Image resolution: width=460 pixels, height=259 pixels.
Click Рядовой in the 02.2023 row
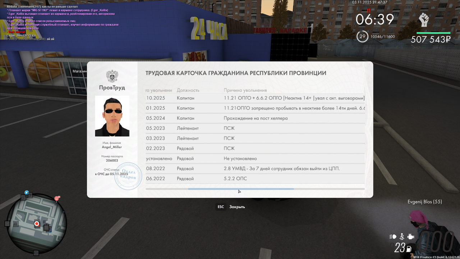(x=185, y=149)
